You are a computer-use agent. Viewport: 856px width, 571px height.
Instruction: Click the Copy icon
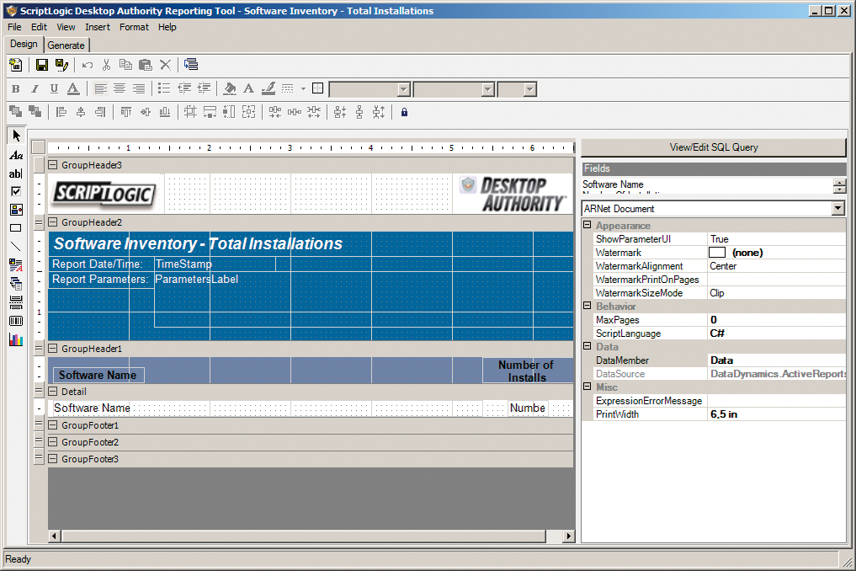pyautogui.click(x=125, y=65)
